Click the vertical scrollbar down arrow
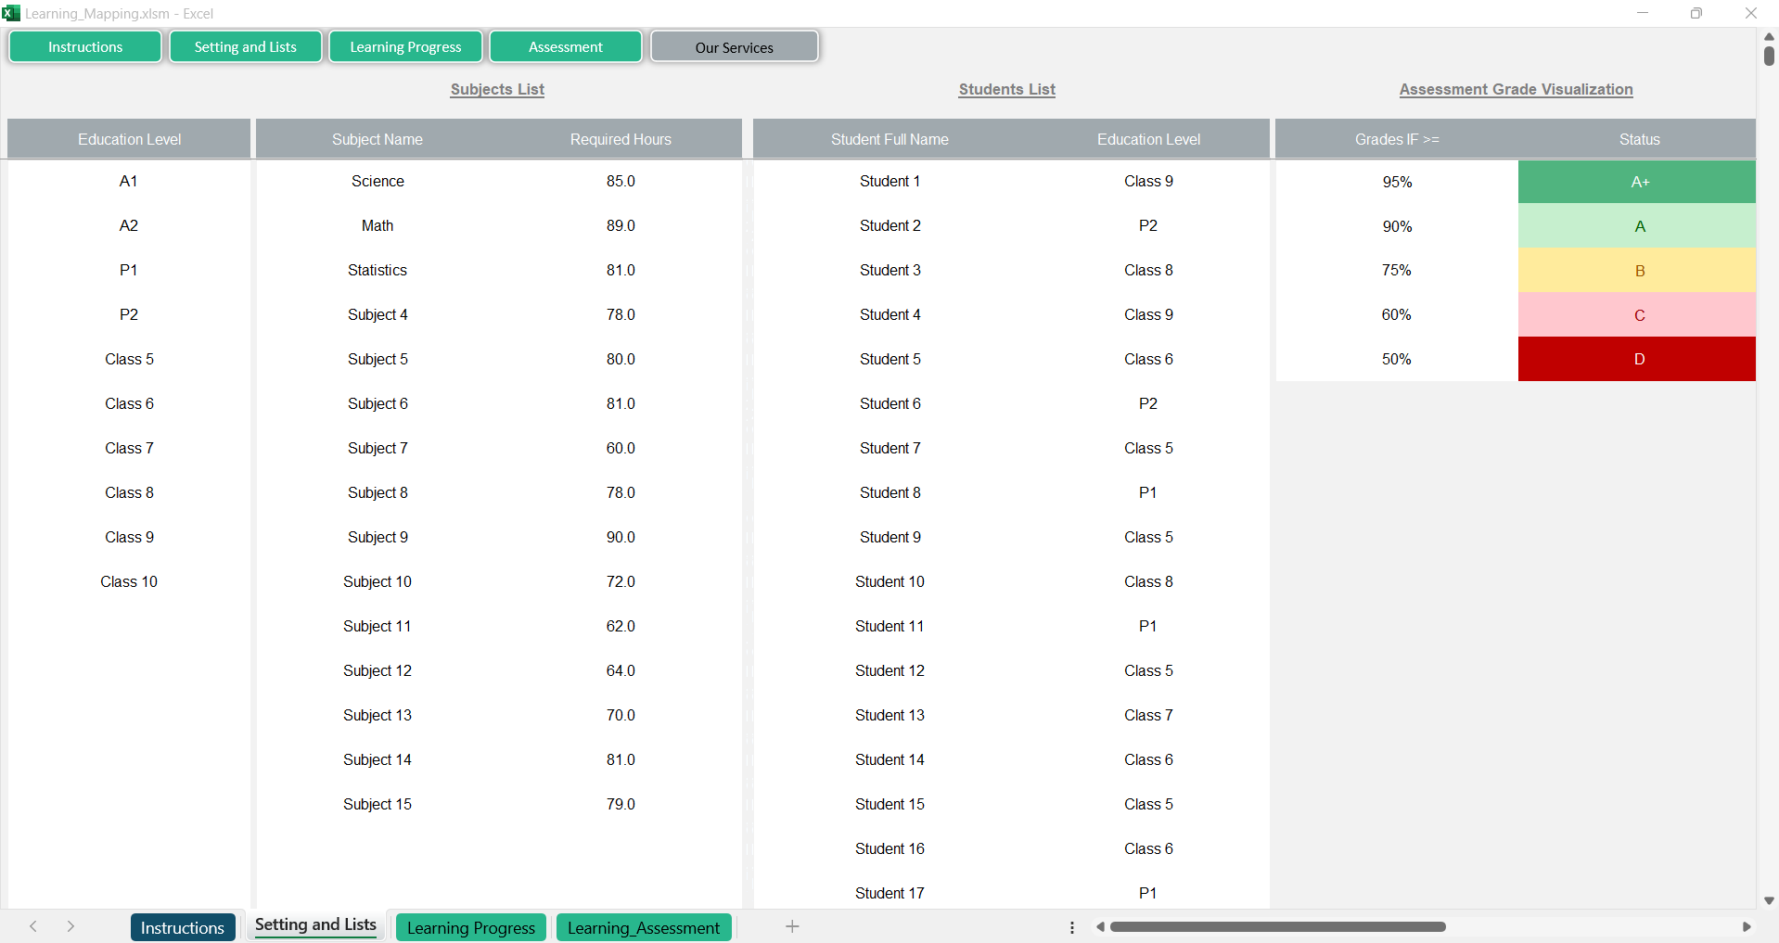 [x=1769, y=900]
